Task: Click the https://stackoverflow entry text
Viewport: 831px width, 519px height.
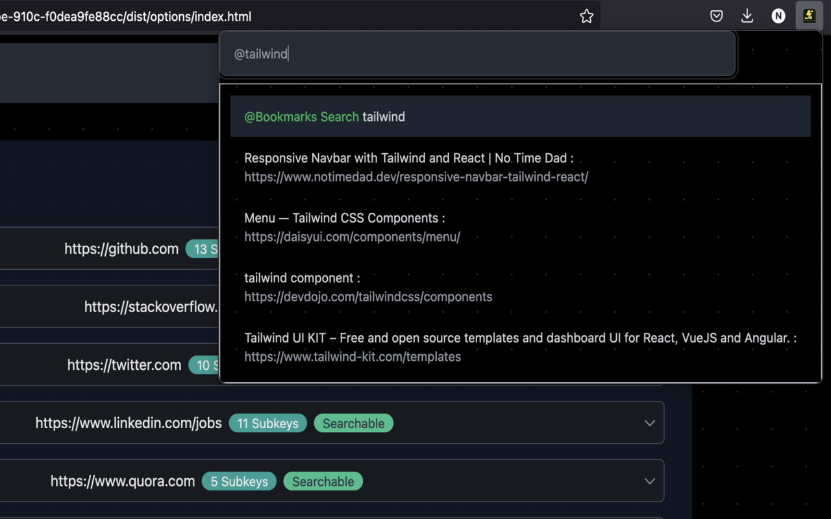Action: point(151,307)
